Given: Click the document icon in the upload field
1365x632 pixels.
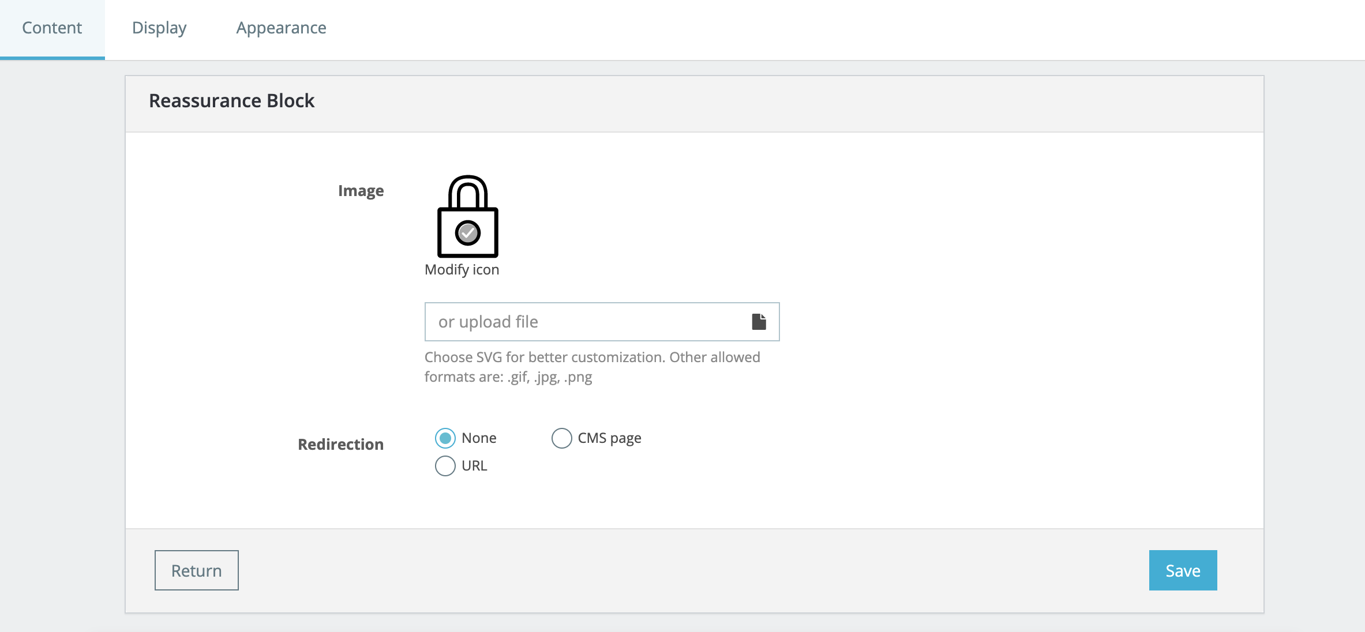Looking at the screenshot, I should click(x=759, y=321).
